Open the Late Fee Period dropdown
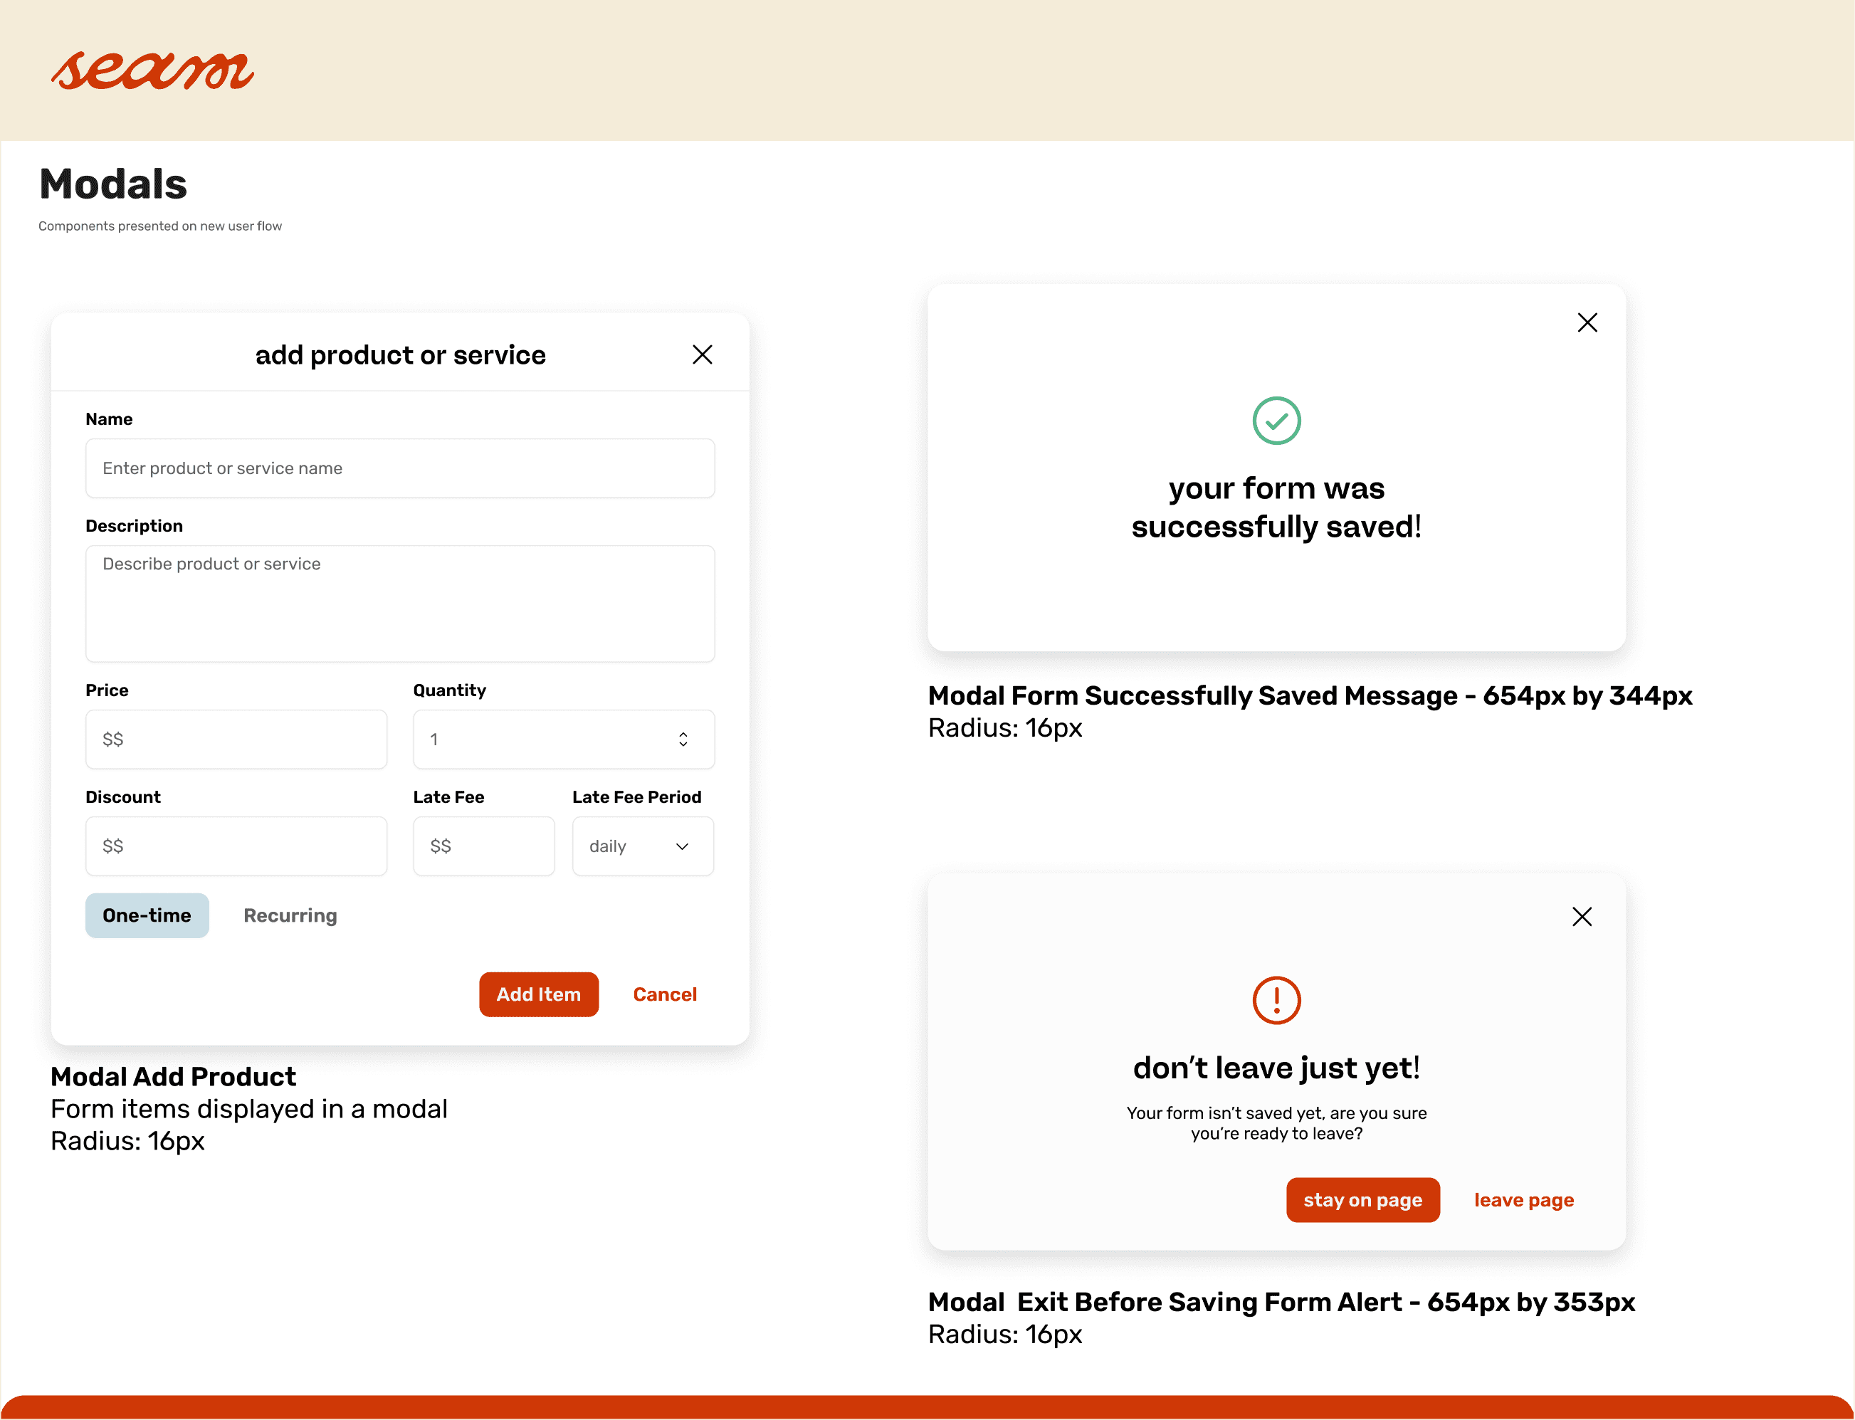 pos(643,846)
